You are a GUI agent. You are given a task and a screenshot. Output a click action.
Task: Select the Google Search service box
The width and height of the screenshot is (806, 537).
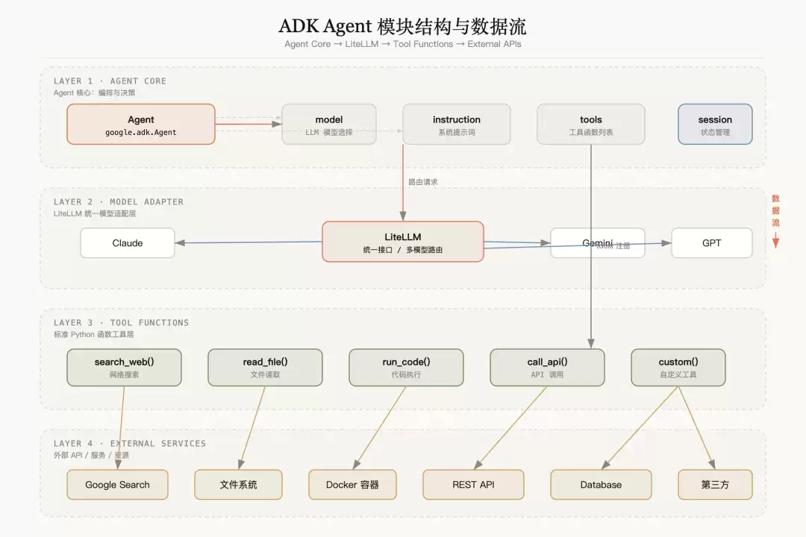(117, 485)
